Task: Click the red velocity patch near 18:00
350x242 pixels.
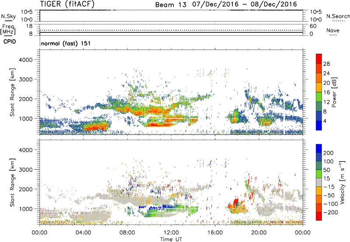Action: pyautogui.click(x=236, y=203)
